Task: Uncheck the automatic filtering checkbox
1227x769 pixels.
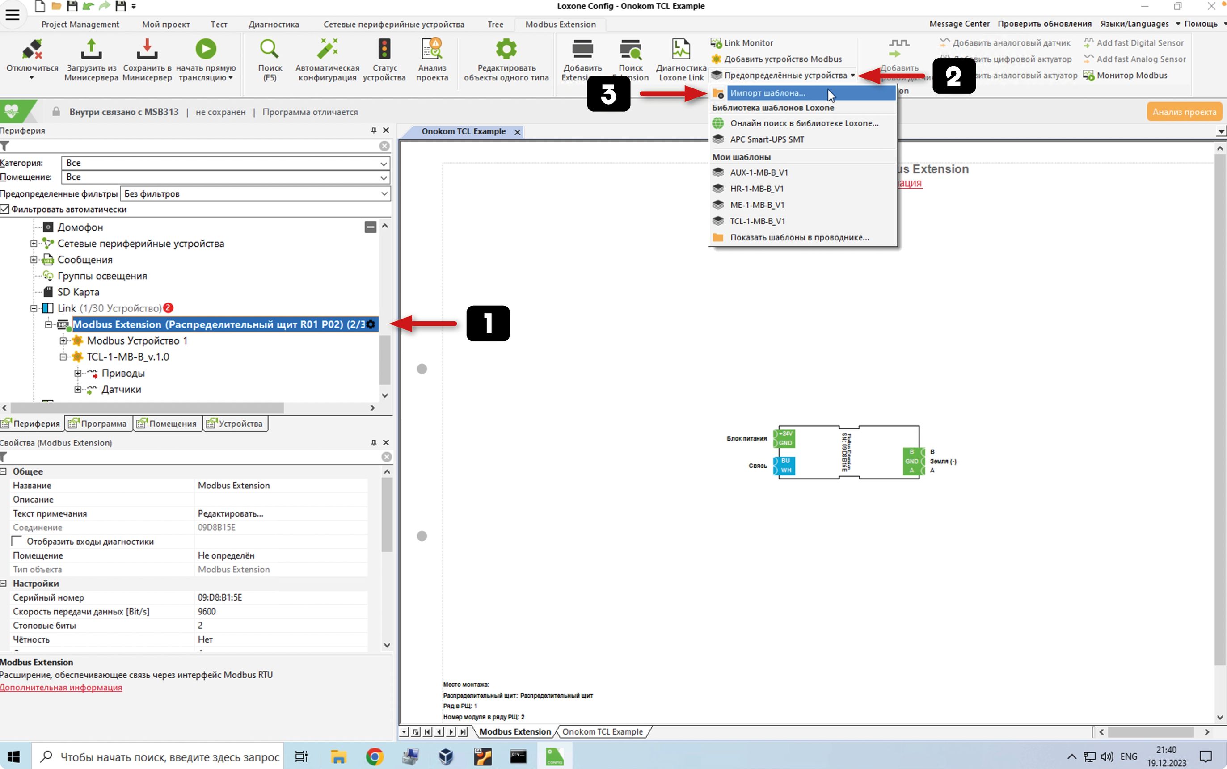Action: [5, 210]
